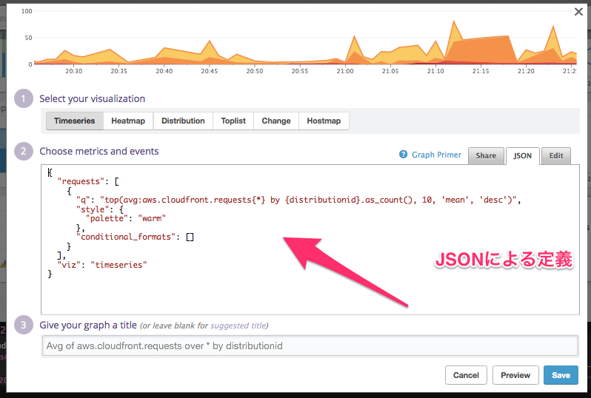Click the step 1 number badge
Viewport: 591px width, 398px height.
tap(24, 98)
